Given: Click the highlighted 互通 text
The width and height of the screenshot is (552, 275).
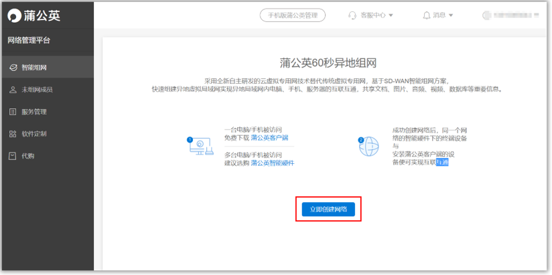Looking at the screenshot, I should coord(442,163).
